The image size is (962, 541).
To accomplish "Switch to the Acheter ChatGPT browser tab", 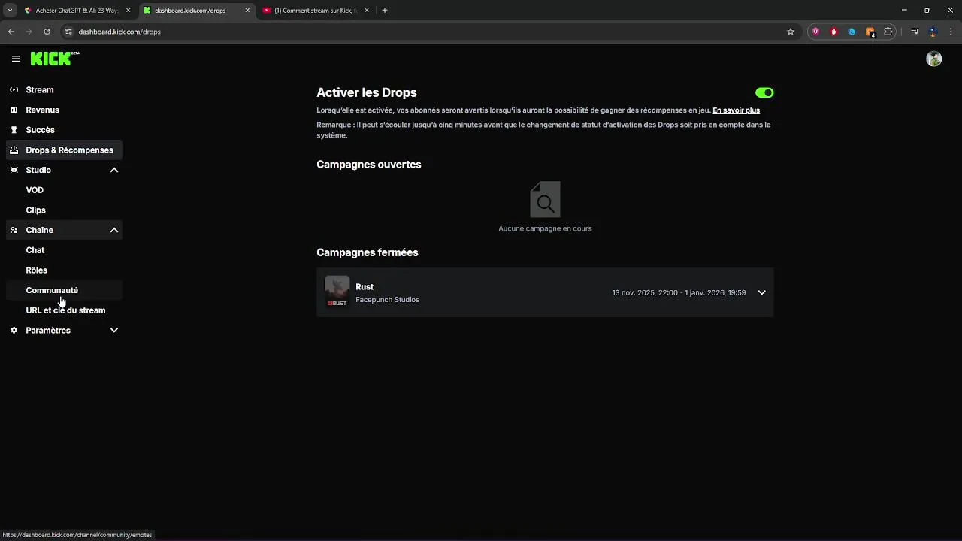I will tap(77, 11).
